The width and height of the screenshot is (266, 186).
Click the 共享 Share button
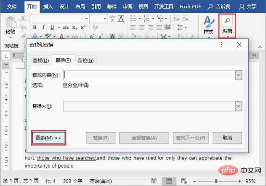pos(248,7)
